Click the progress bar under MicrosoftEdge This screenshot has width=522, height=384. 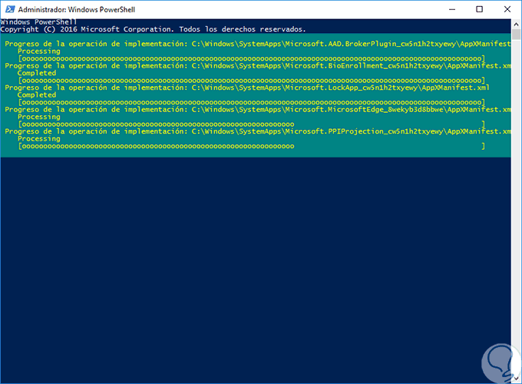[x=252, y=124]
